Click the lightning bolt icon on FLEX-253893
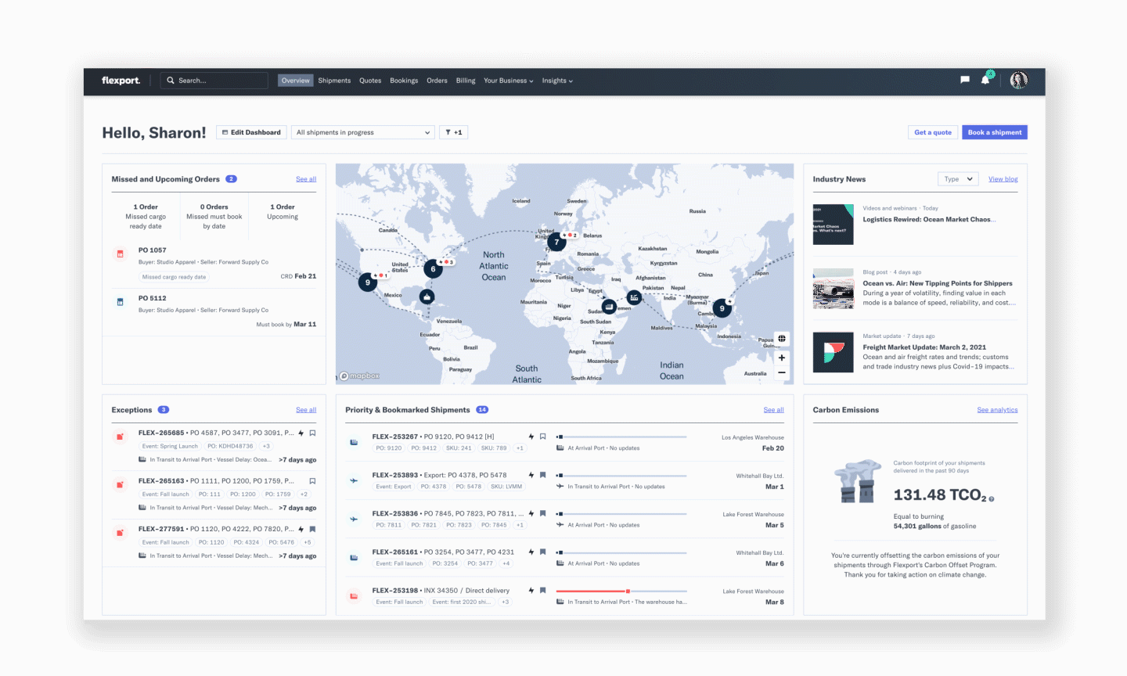Image resolution: width=1127 pixels, height=676 pixels. [531, 475]
